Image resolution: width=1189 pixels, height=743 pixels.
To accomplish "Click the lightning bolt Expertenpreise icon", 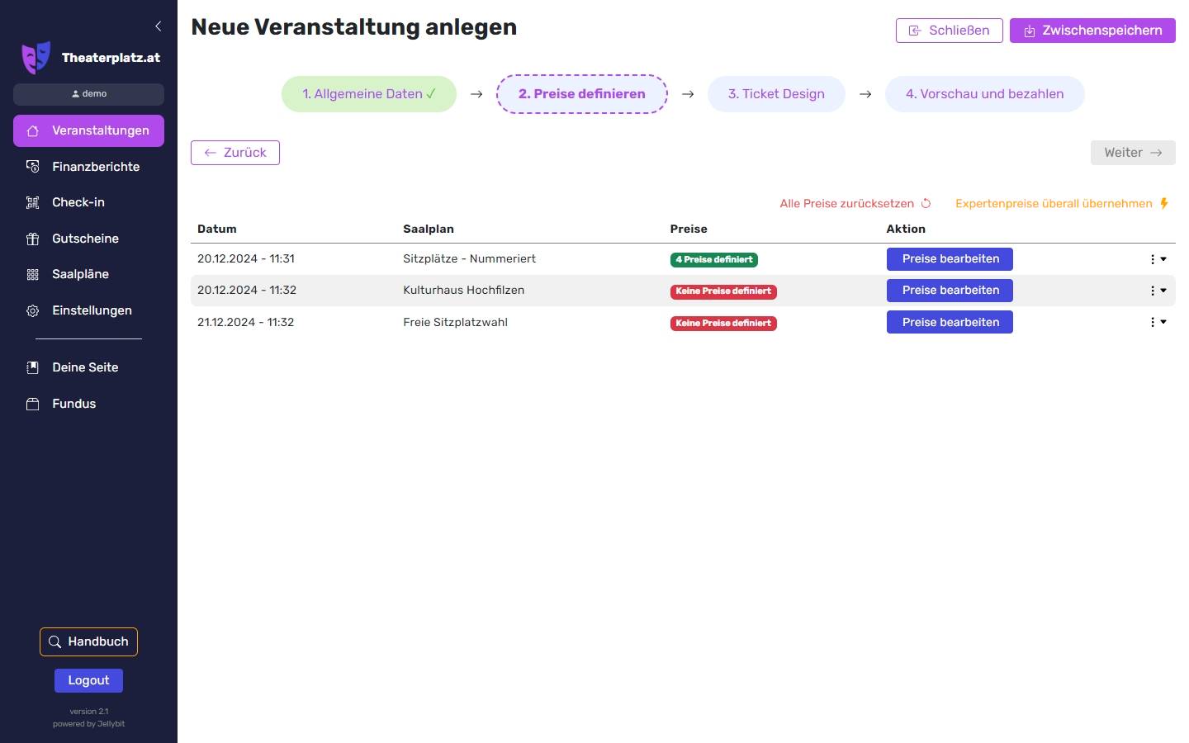I will (1164, 204).
